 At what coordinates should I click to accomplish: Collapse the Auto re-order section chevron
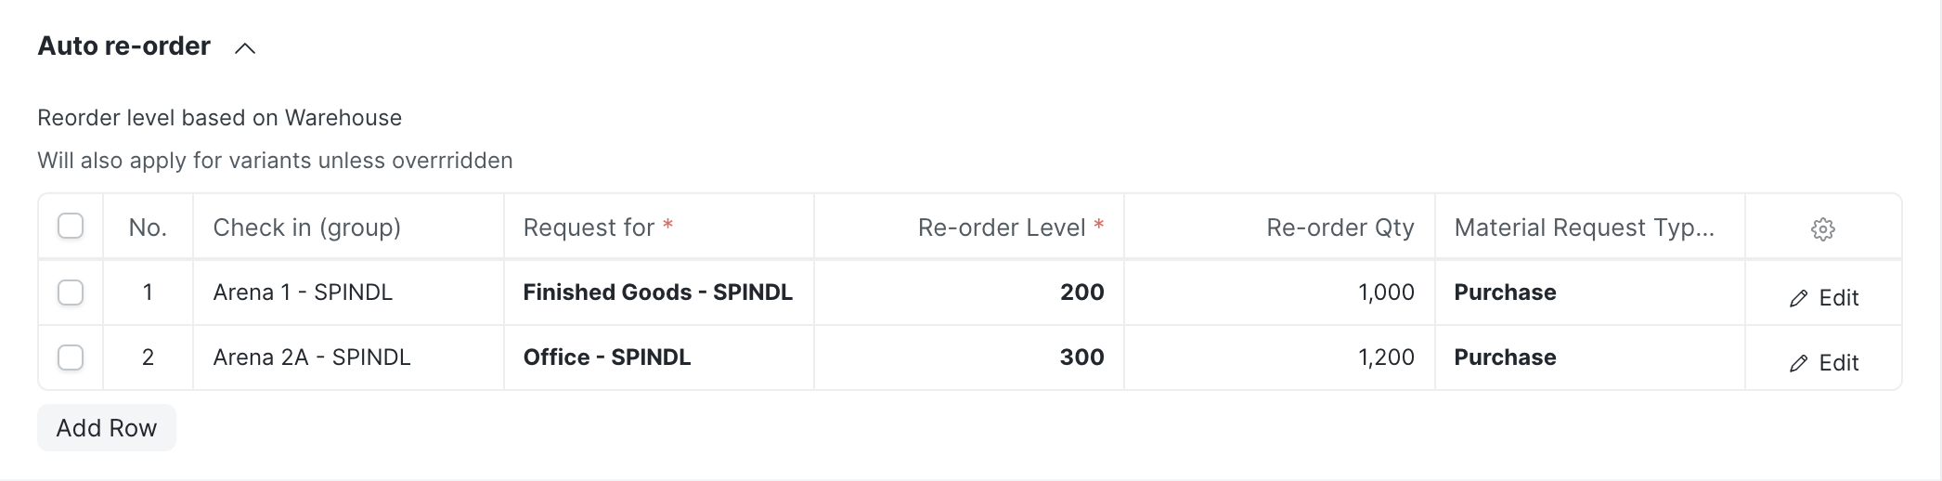(245, 48)
